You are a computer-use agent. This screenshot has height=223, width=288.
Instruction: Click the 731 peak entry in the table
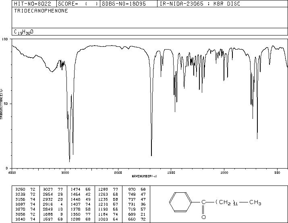[x=137, y=204]
